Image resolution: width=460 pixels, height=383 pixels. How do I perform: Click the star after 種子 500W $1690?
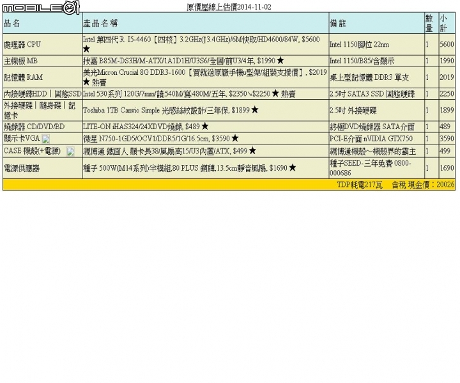pos(292,168)
